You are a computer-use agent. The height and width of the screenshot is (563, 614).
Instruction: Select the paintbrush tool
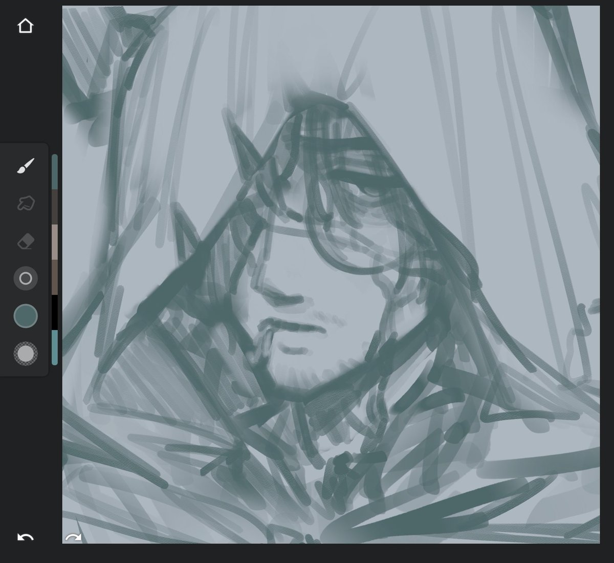tap(26, 166)
